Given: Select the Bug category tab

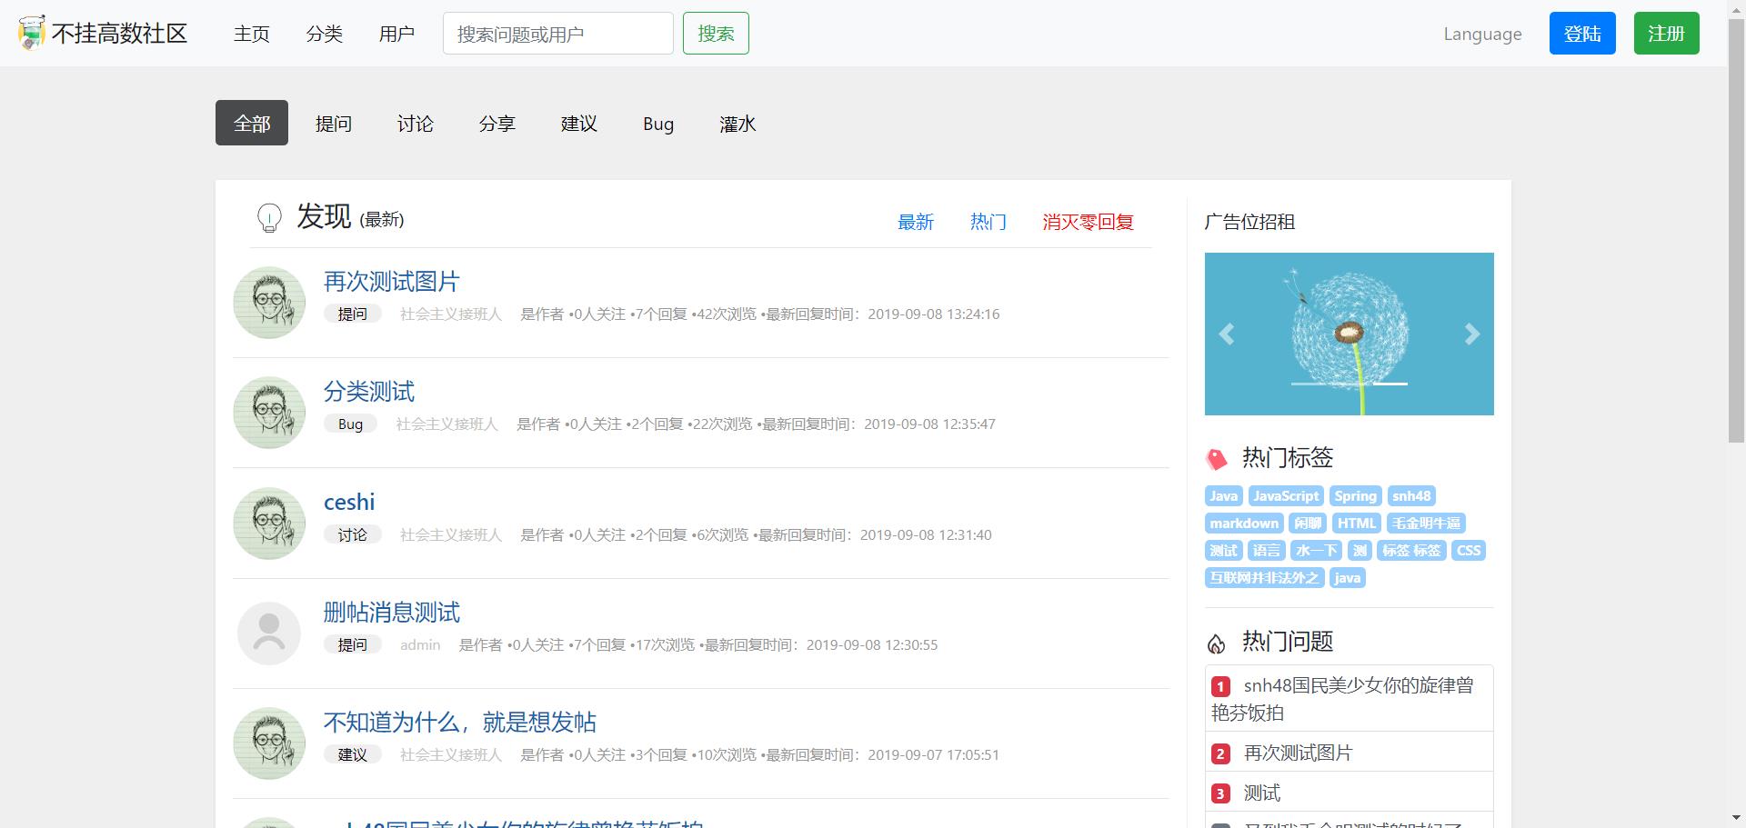Looking at the screenshot, I should [658, 124].
